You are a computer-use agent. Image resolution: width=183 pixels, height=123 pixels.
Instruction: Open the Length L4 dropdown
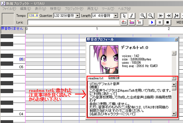(x=116, y=16)
